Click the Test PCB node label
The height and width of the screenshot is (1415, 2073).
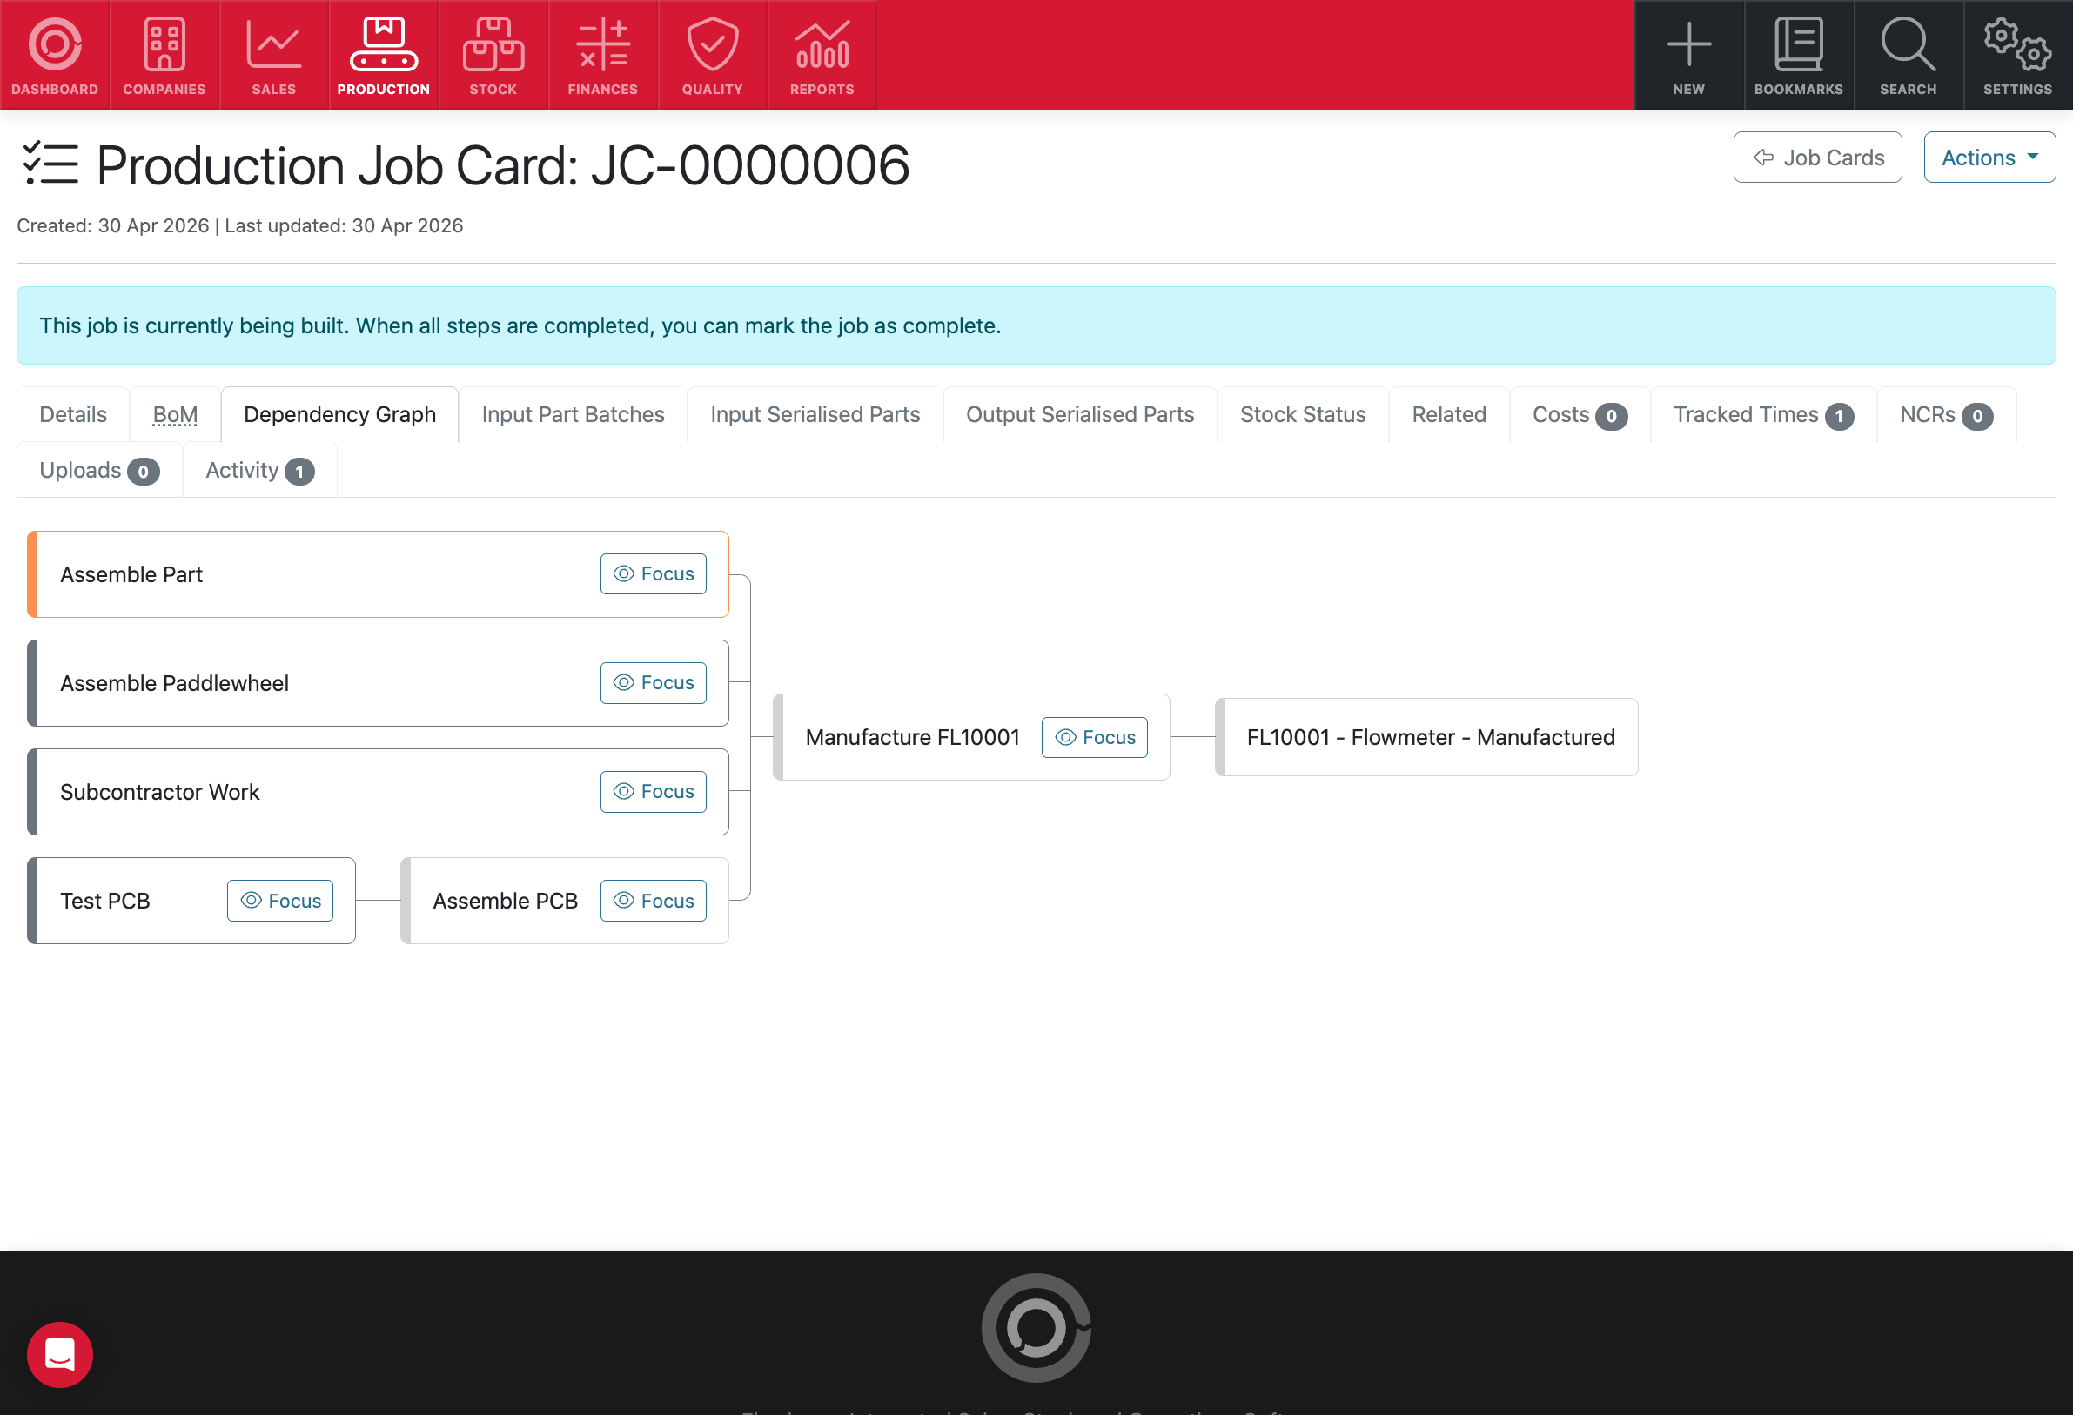[x=104, y=901]
